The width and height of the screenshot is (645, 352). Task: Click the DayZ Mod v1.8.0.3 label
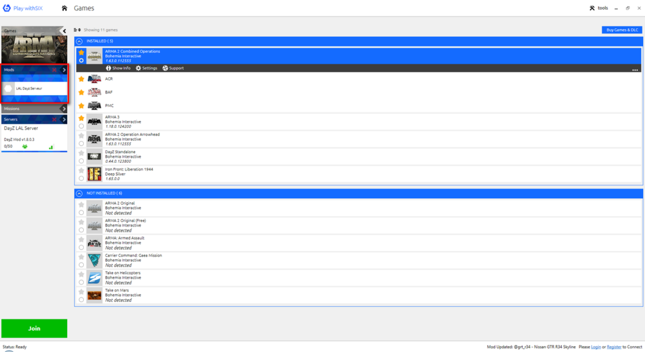coord(19,140)
